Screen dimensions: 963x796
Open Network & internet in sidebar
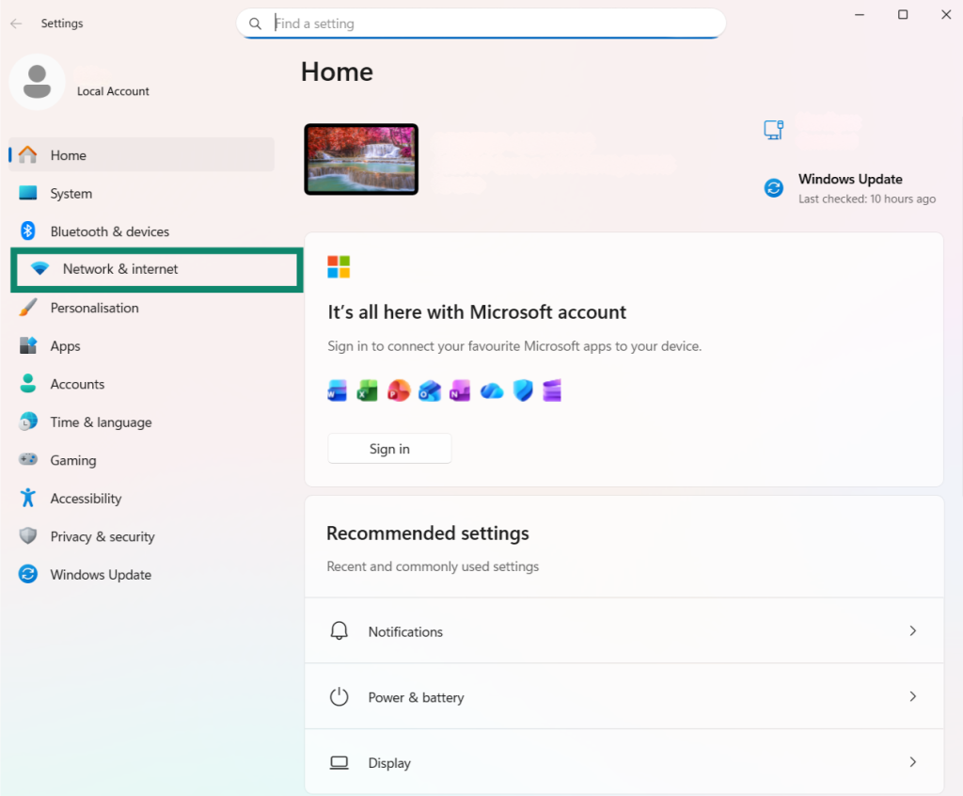point(120,269)
